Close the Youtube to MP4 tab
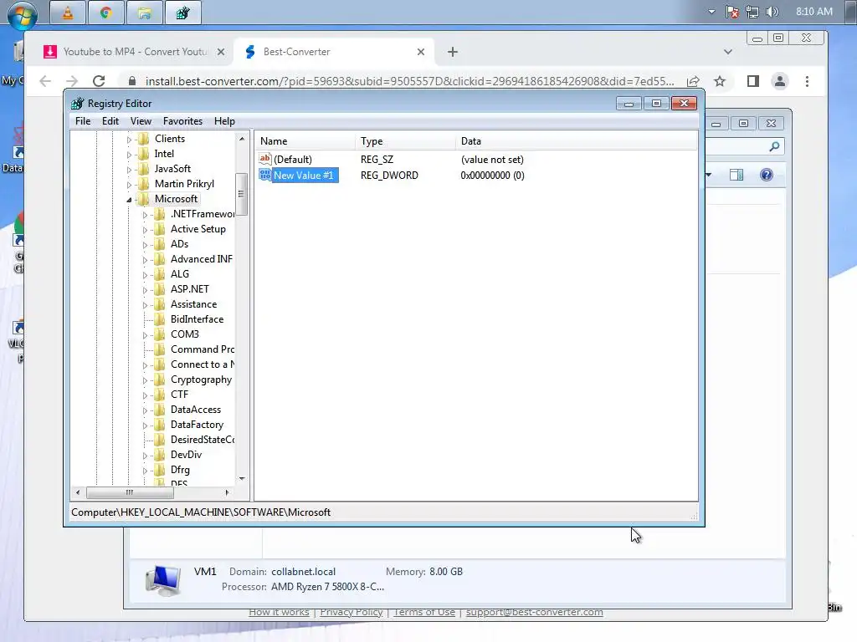This screenshot has width=857, height=642. pos(221,52)
